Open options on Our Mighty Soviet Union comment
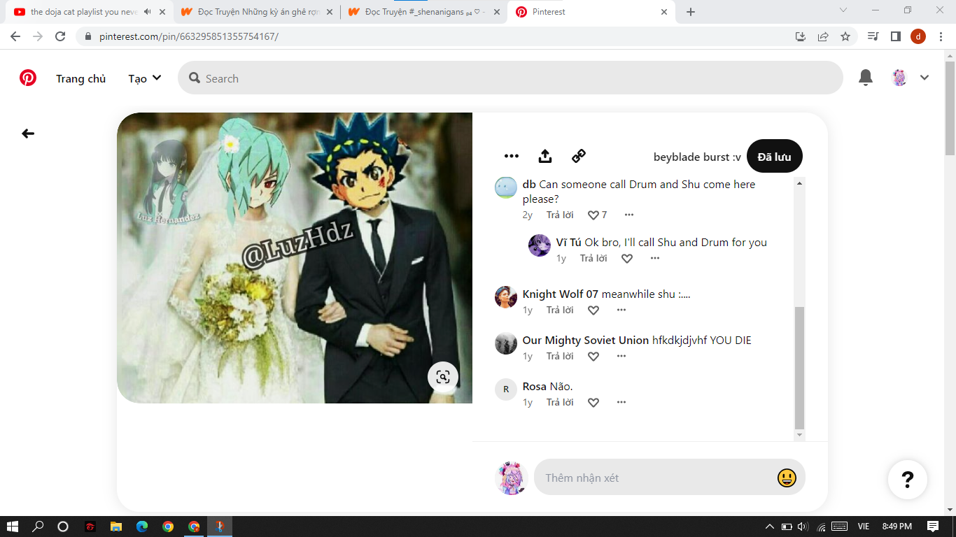This screenshot has height=537, width=956. tap(621, 356)
